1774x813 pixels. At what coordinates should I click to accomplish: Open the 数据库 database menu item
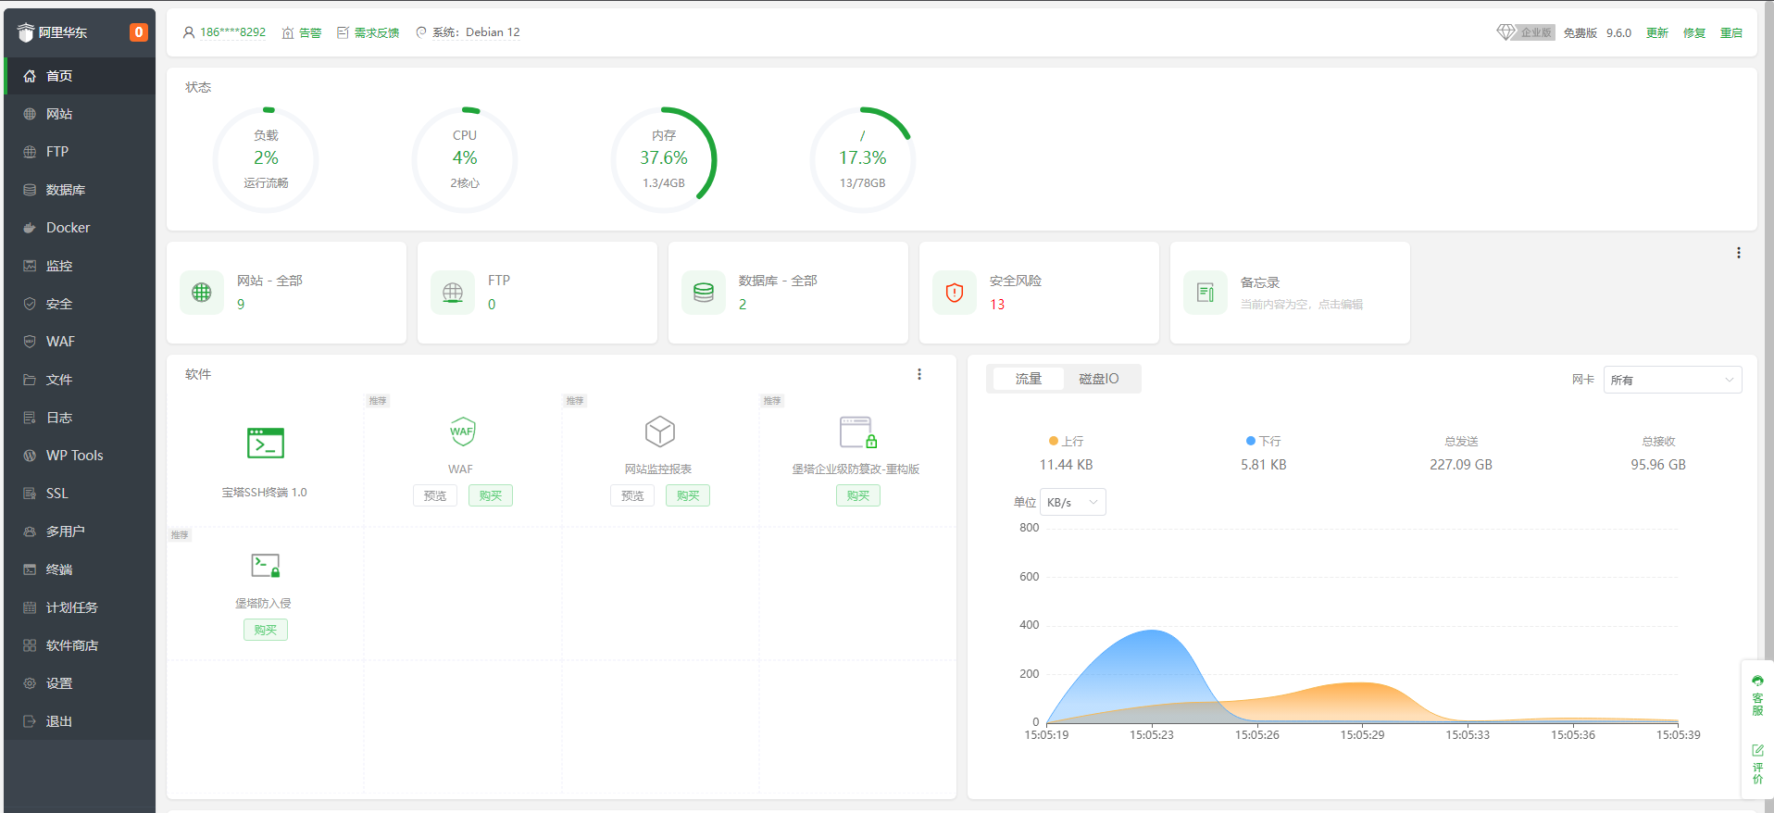80,190
